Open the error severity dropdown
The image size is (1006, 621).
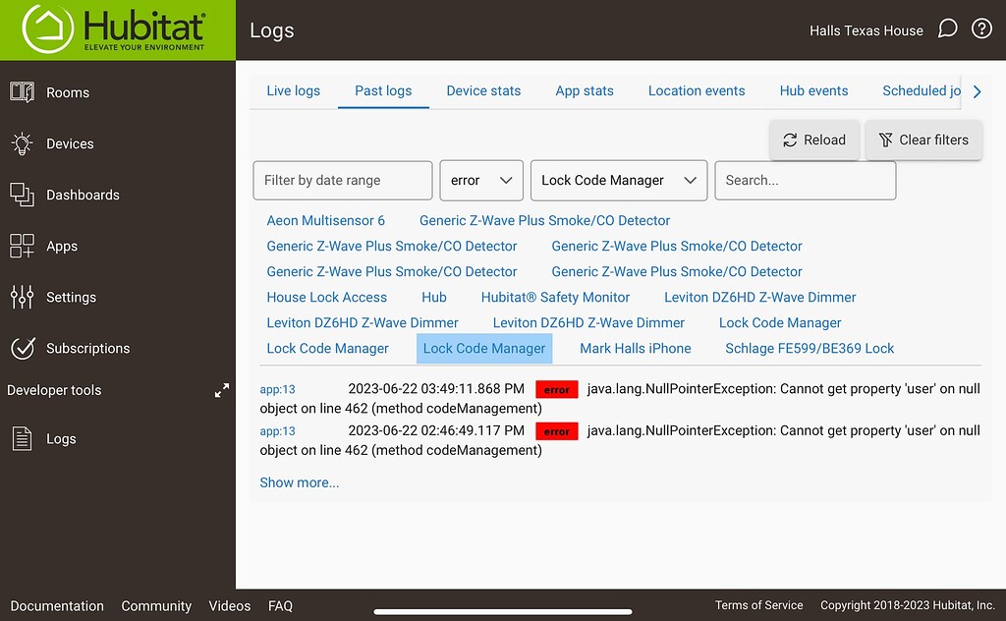coord(481,180)
